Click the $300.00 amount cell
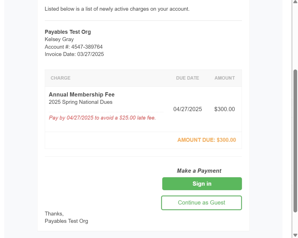Image resolution: width=298 pixels, height=238 pixels. [x=224, y=109]
